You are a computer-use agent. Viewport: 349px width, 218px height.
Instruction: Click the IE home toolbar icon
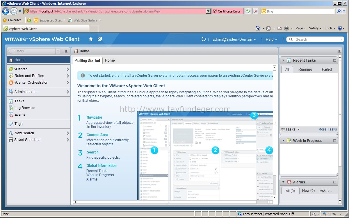click(x=258, y=28)
